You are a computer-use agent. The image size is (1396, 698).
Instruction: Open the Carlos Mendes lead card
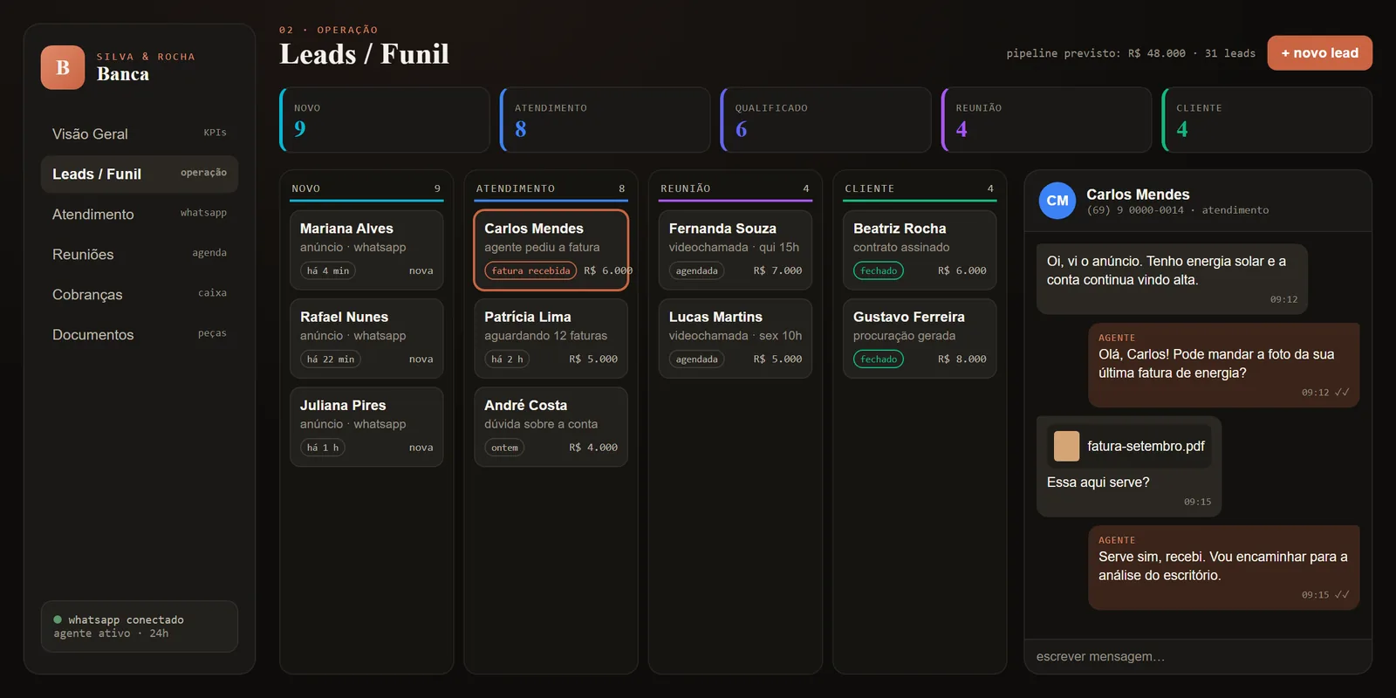[551, 250]
